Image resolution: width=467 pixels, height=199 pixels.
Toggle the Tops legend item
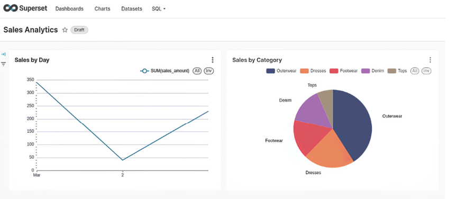397,71
